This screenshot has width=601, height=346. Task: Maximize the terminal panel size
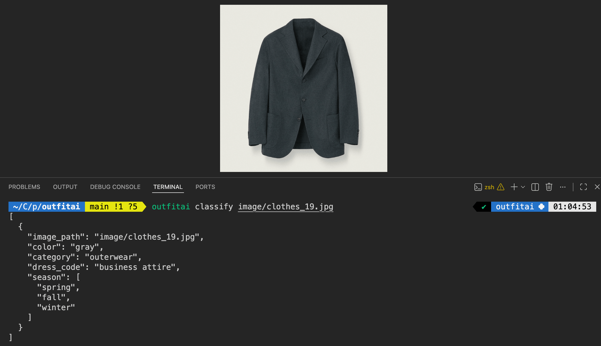click(x=583, y=187)
